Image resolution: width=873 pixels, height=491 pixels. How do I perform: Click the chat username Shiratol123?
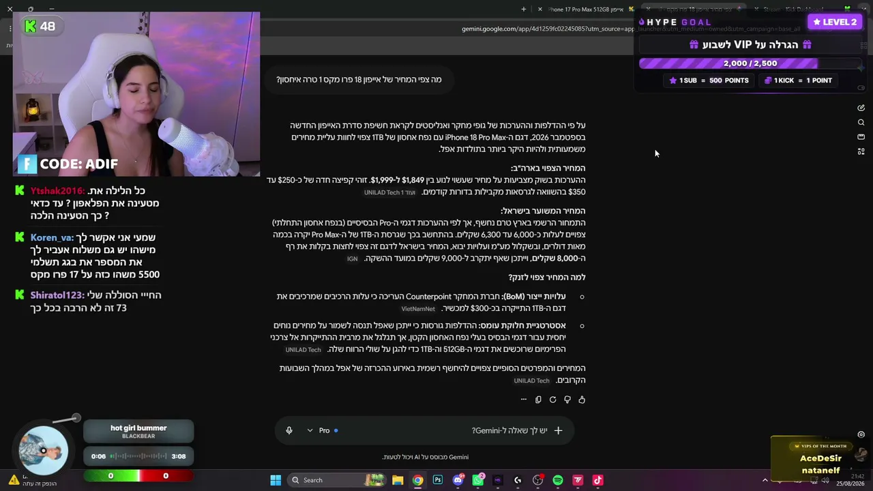point(57,295)
